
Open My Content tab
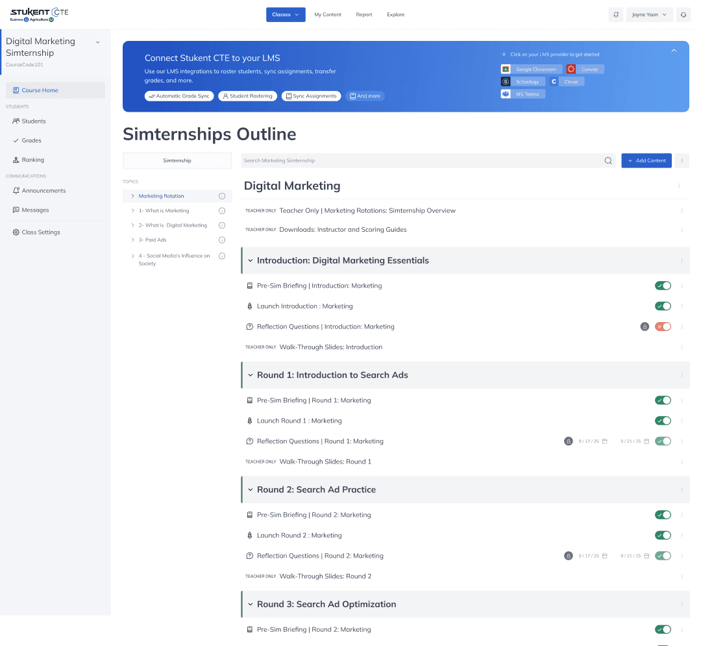[x=328, y=15]
